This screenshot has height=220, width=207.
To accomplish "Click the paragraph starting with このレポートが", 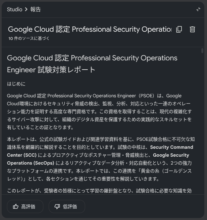I will coord(99,191).
